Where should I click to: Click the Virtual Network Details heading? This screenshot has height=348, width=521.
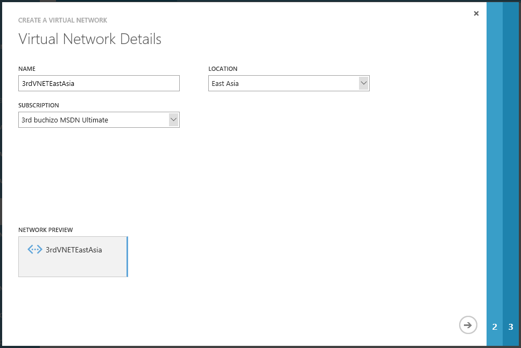[90, 39]
